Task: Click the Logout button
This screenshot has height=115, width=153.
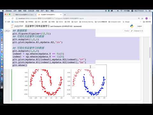Action: 139,26
